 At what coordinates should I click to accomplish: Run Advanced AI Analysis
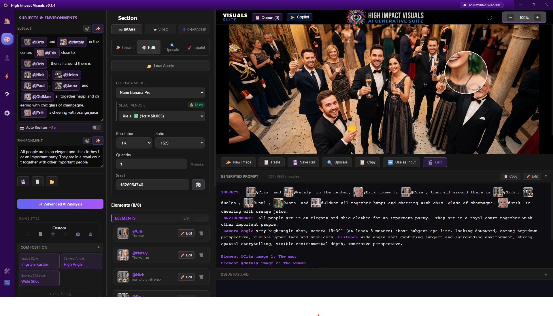[60, 204]
